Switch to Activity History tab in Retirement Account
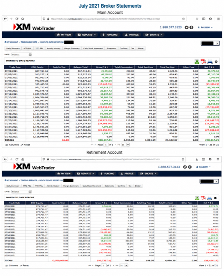 tap(53, 186)
